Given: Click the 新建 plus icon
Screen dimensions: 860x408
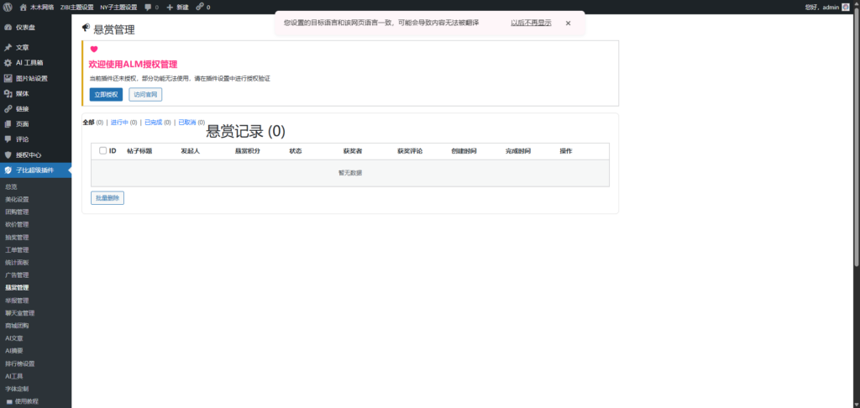Looking at the screenshot, I should click(x=170, y=7).
